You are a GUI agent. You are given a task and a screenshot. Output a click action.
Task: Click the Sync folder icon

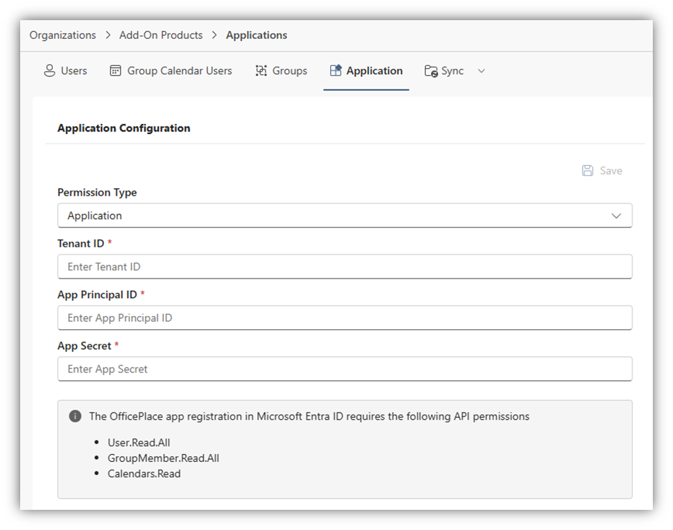coord(431,71)
